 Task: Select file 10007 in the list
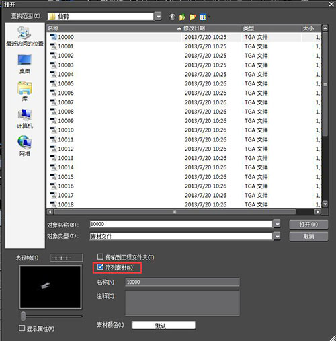pyautogui.click(x=66, y=102)
